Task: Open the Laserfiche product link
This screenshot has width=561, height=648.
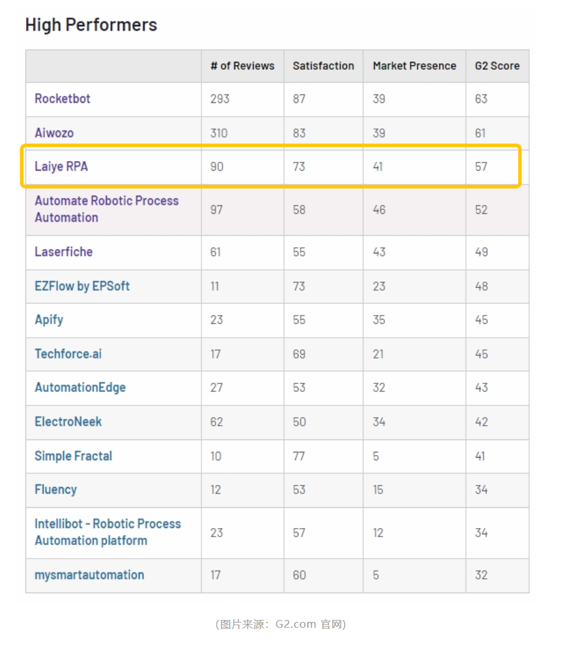Action: 63,252
